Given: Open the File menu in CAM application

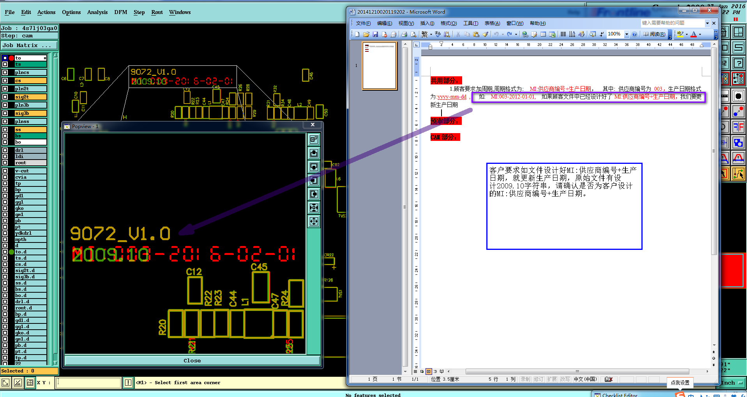Looking at the screenshot, I should coord(10,12).
